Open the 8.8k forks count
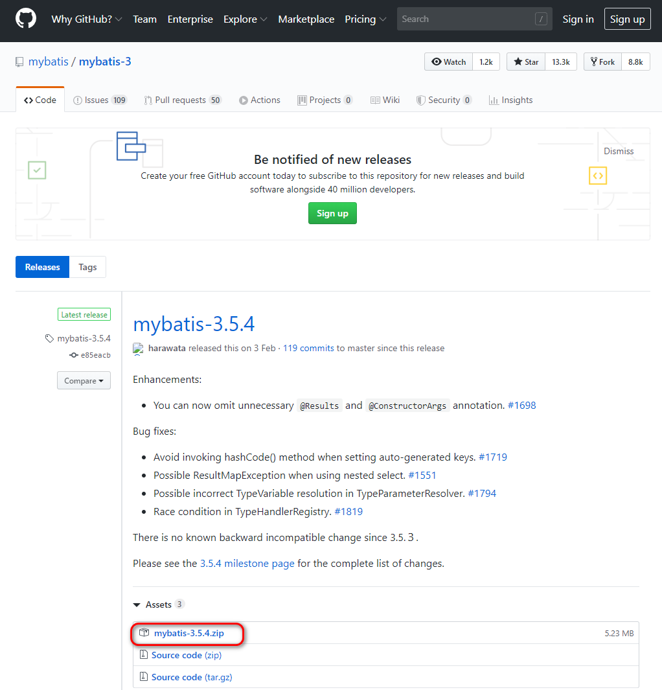 click(635, 62)
